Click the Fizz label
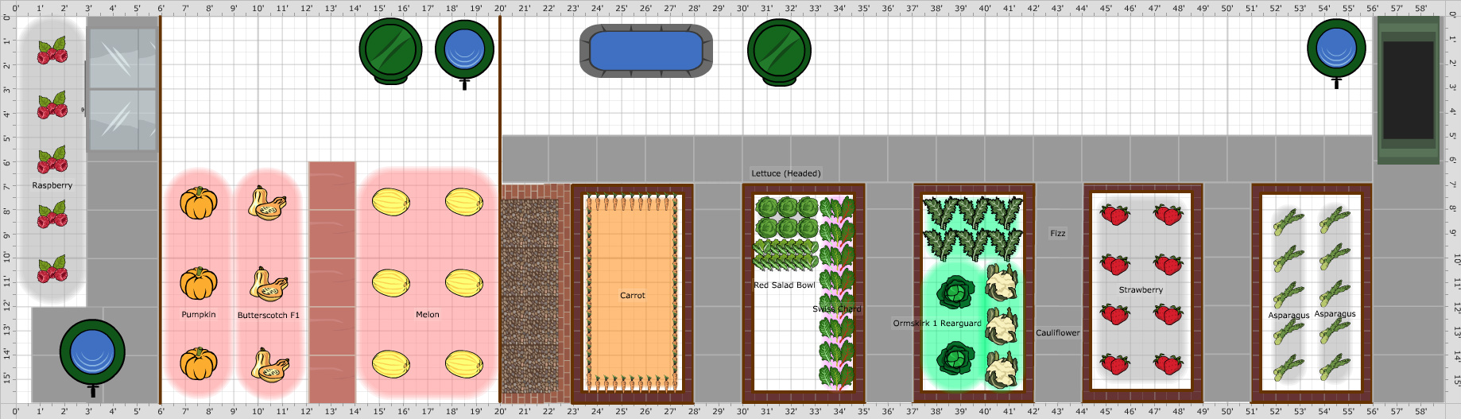 pyautogui.click(x=1058, y=234)
